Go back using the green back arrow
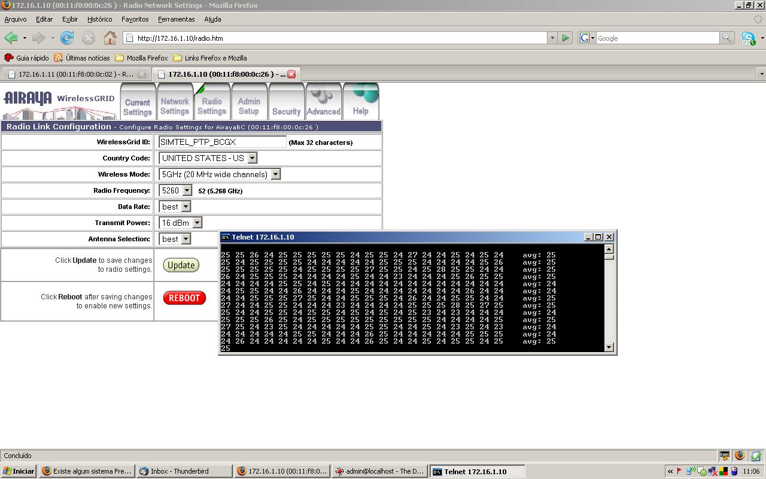The width and height of the screenshot is (766, 479). coord(11,38)
